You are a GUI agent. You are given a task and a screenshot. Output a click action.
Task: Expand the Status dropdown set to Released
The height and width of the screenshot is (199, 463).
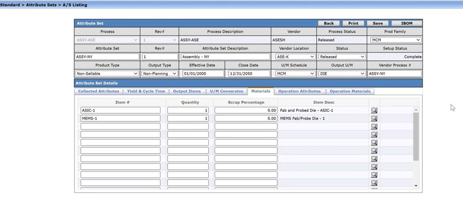[342, 57]
